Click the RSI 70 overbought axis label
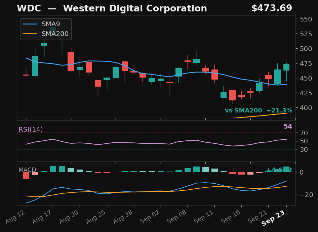This screenshot has height=232, width=318. click(304, 133)
